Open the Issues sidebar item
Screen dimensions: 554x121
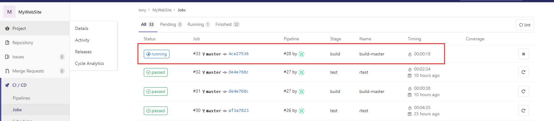click(35, 57)
